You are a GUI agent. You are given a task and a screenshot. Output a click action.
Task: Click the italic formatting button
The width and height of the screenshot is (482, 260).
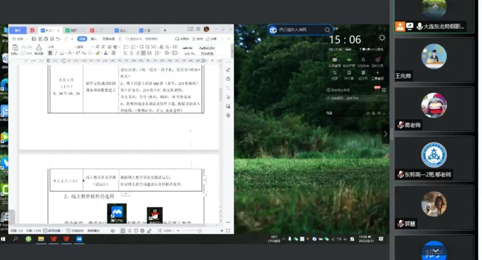click(56, 53)
